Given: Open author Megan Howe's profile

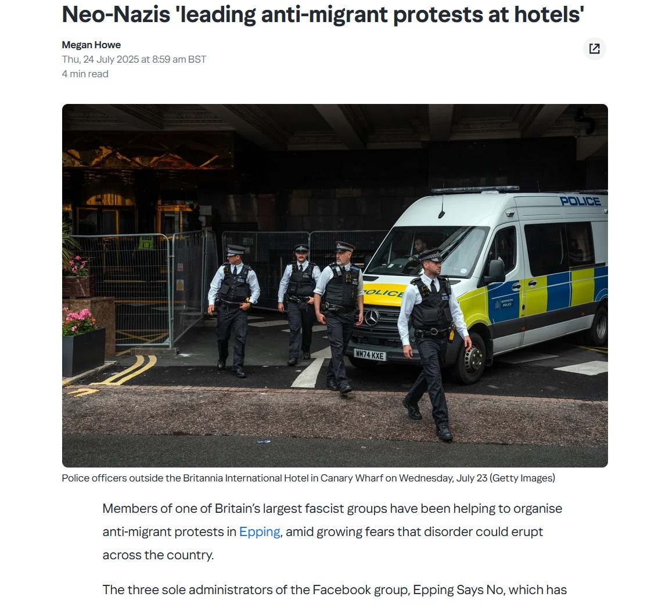Looking at the screenshot, I should (91, 45).
